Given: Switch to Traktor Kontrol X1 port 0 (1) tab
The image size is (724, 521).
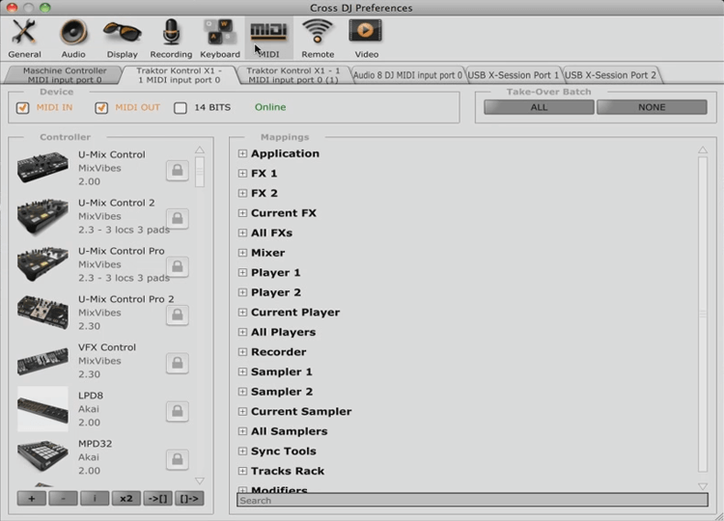Looking at the screenshot, I should point(293,75).
